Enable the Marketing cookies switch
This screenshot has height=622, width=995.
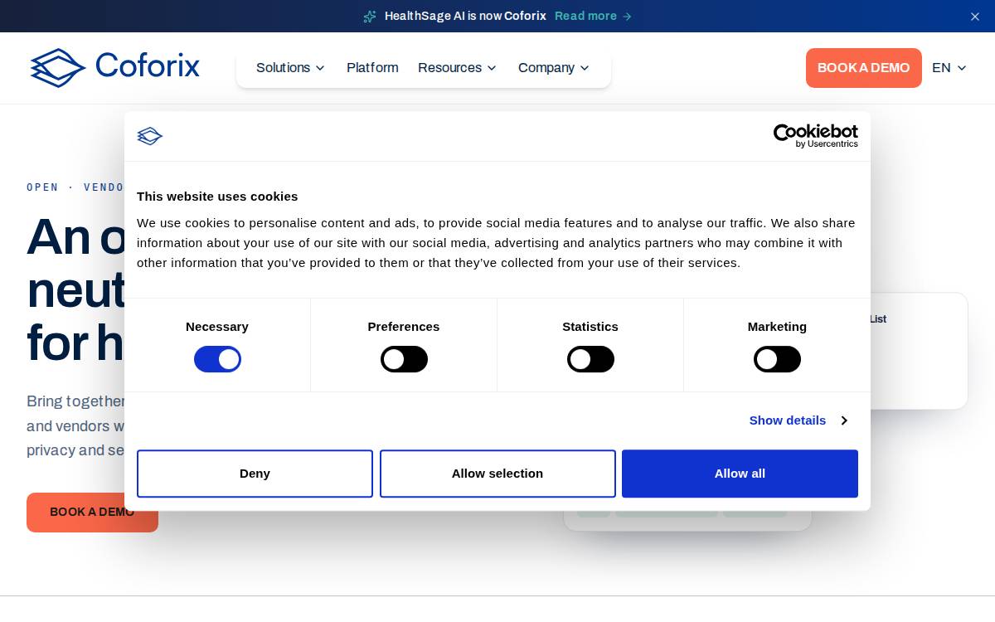(x=777, y=359)
